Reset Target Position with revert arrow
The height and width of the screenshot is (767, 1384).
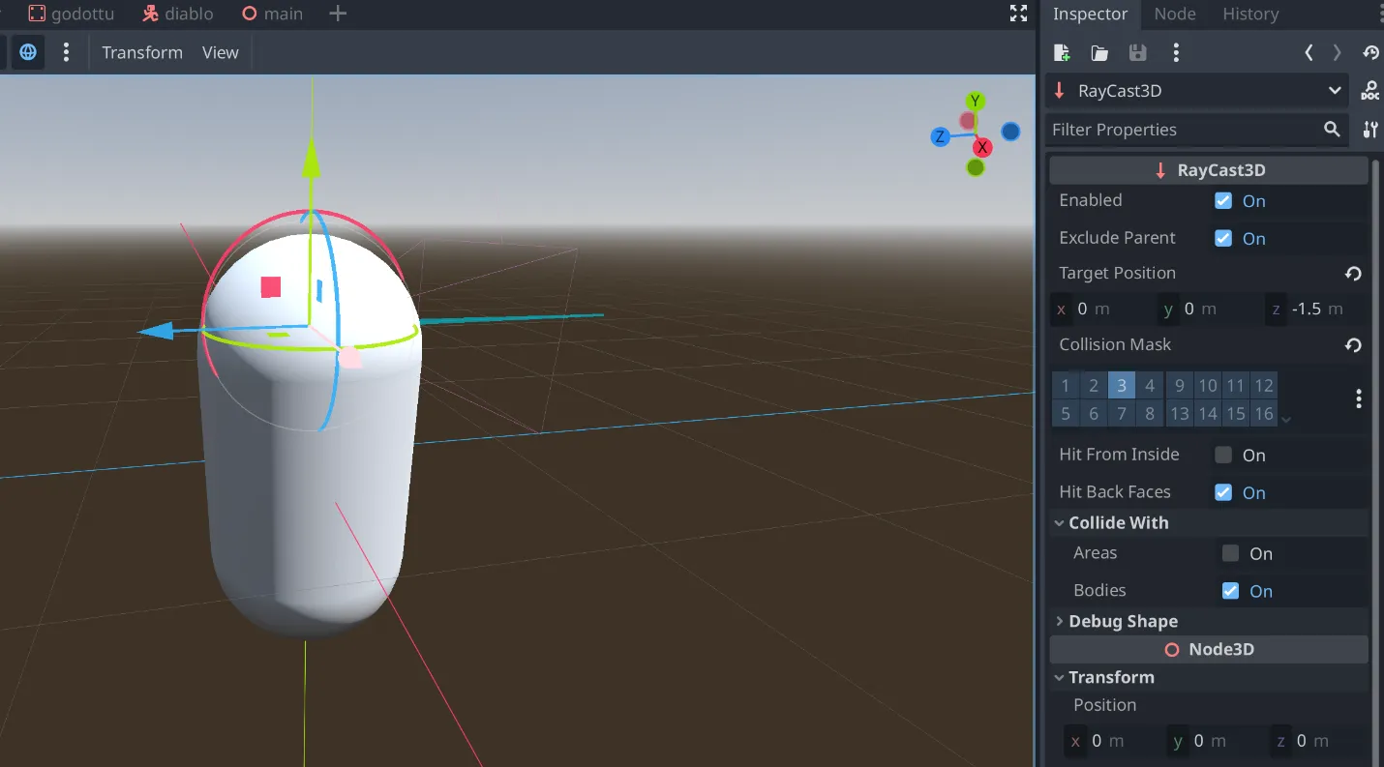(1353, 274)
